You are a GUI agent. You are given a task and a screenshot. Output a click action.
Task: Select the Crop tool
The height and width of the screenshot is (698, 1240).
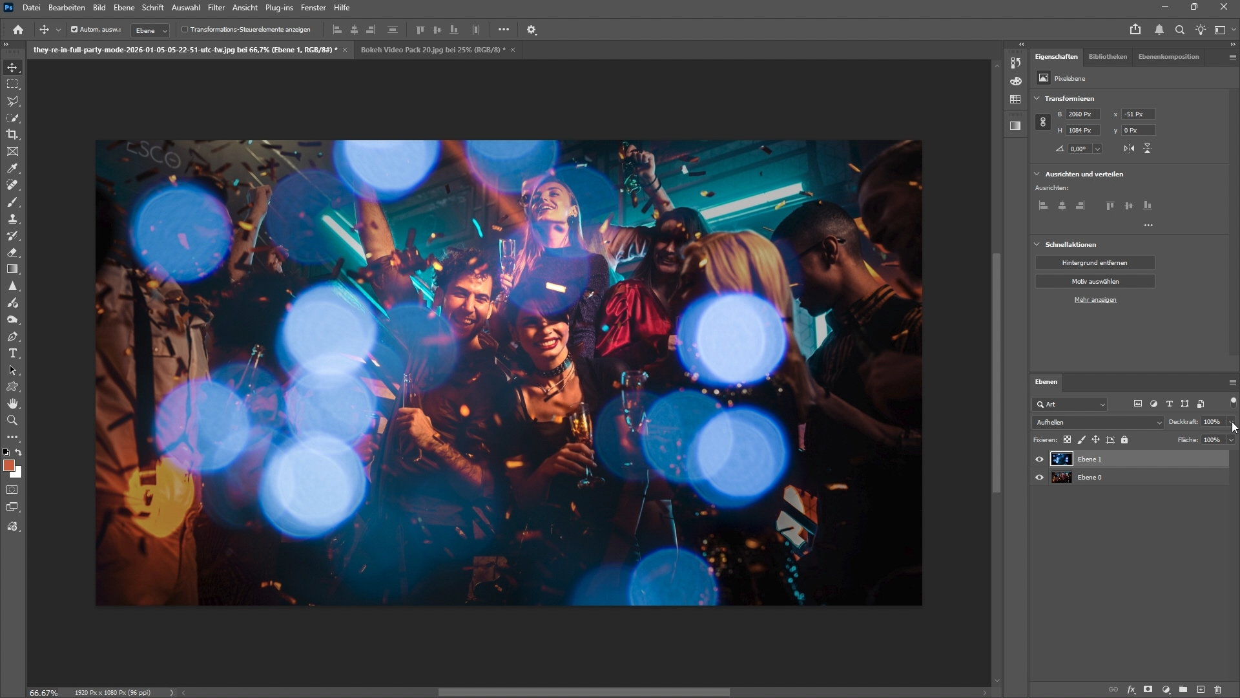coord(12,134)
